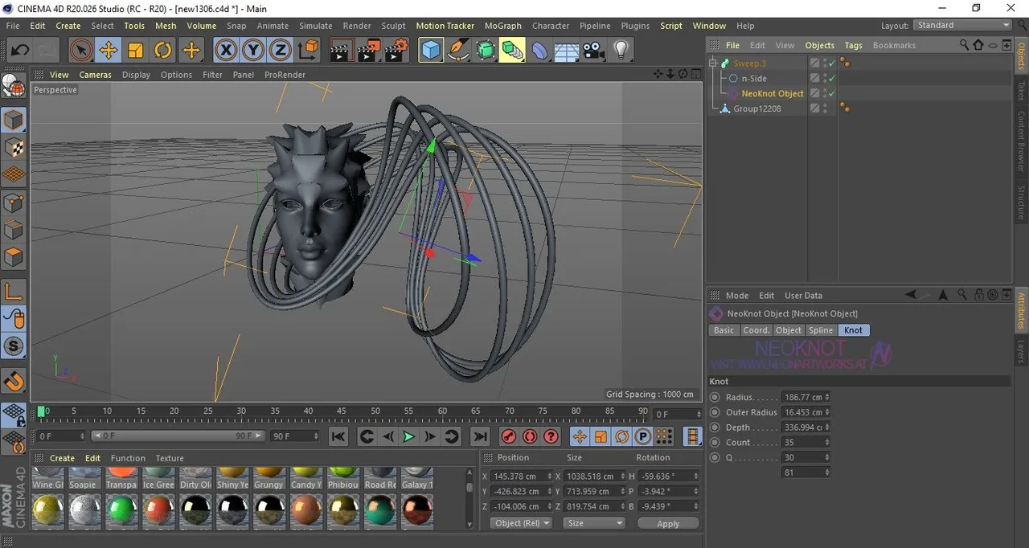Screen dimensions: 1029x548
Task: Click the Apply coordinates button
Action: [668, 523]
